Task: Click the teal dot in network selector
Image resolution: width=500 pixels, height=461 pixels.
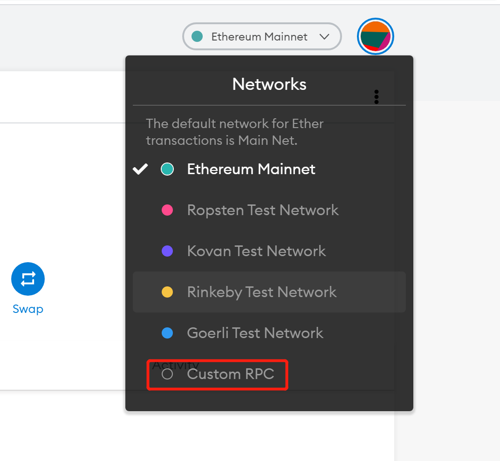Action: click(x=197, y=36)
